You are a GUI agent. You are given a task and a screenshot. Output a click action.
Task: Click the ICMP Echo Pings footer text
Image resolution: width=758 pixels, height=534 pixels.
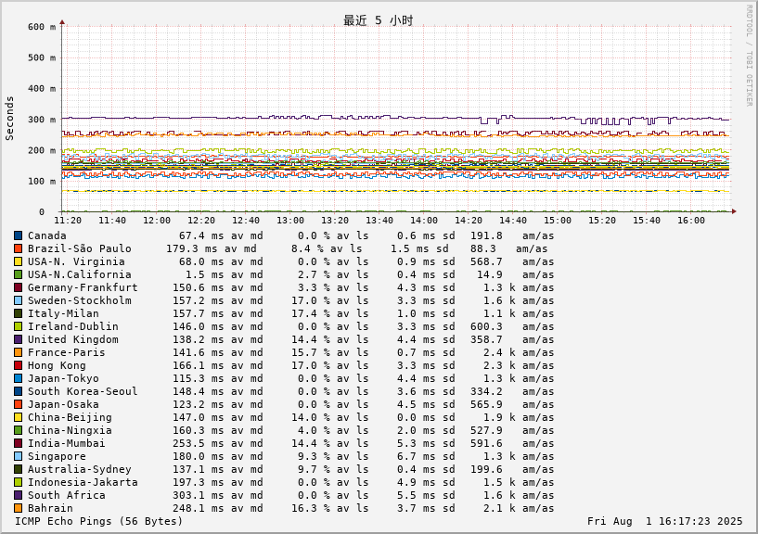coord(99,521)
